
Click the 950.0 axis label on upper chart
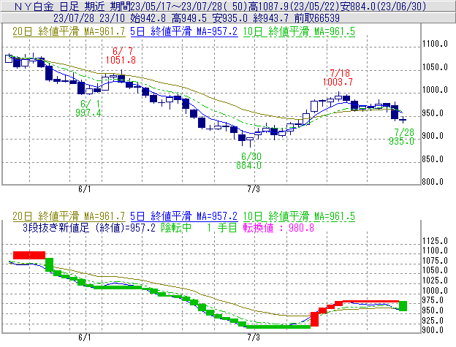point(433,113)
